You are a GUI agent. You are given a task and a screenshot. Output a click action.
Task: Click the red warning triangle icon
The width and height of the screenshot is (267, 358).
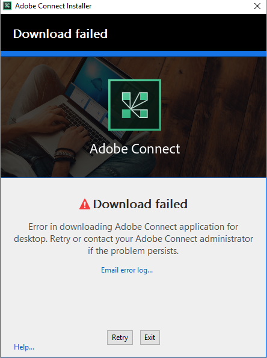[85, 204]
